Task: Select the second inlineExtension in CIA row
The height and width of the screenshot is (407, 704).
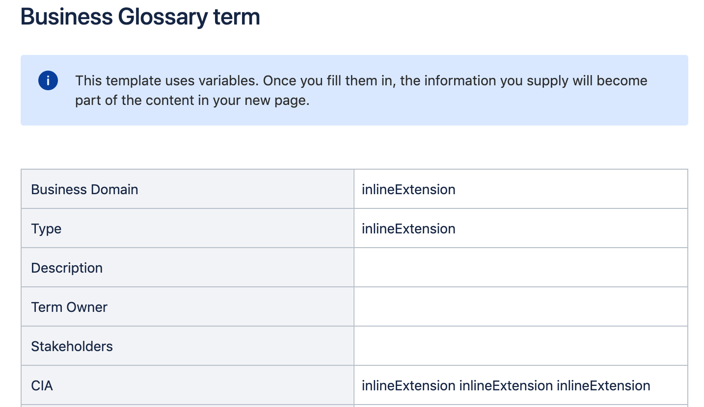Action: tap(506, 386)
